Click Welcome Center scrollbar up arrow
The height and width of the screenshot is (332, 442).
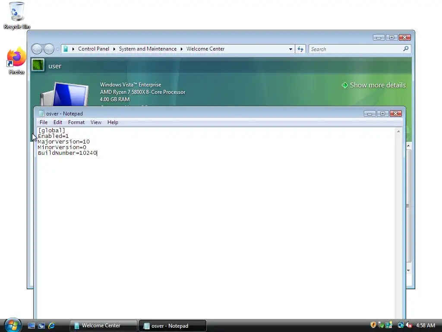pos(408,146)
